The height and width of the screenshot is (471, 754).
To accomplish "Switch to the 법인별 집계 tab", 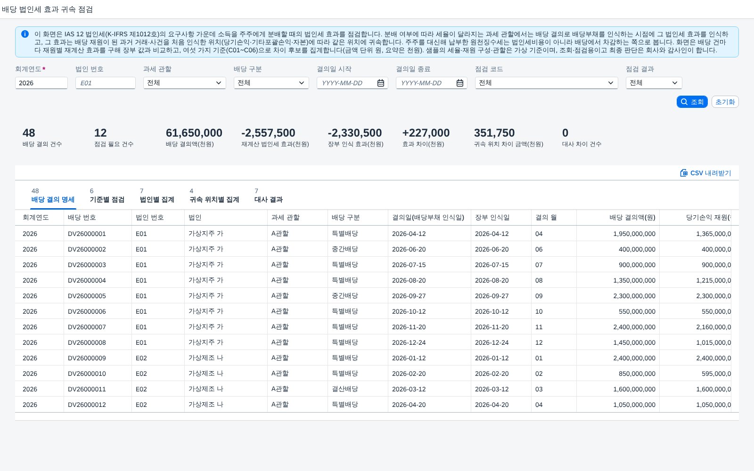I will (x=157, y=195).
